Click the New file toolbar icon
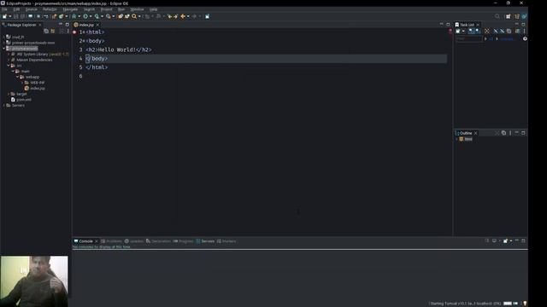This screenshot has width=547, height=307. tap(4, 16)
